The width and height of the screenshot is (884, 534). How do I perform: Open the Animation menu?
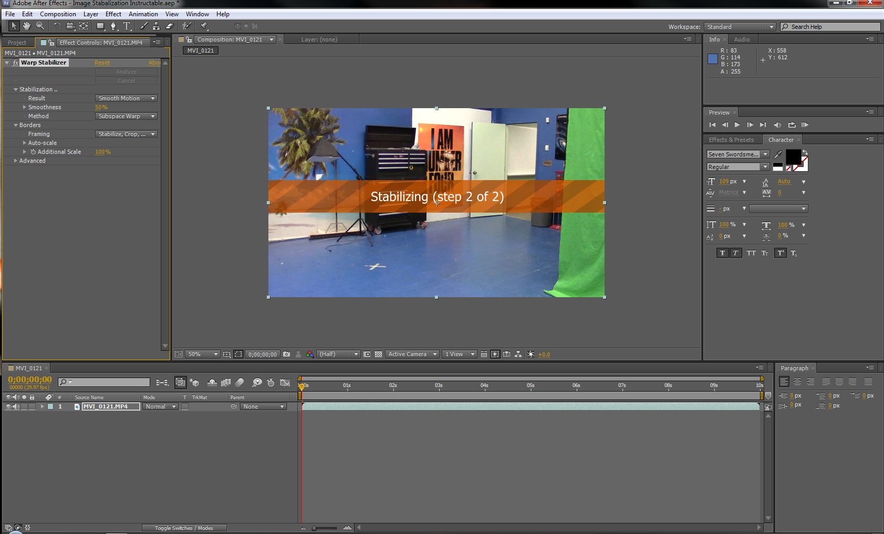[x=143, y=14]
